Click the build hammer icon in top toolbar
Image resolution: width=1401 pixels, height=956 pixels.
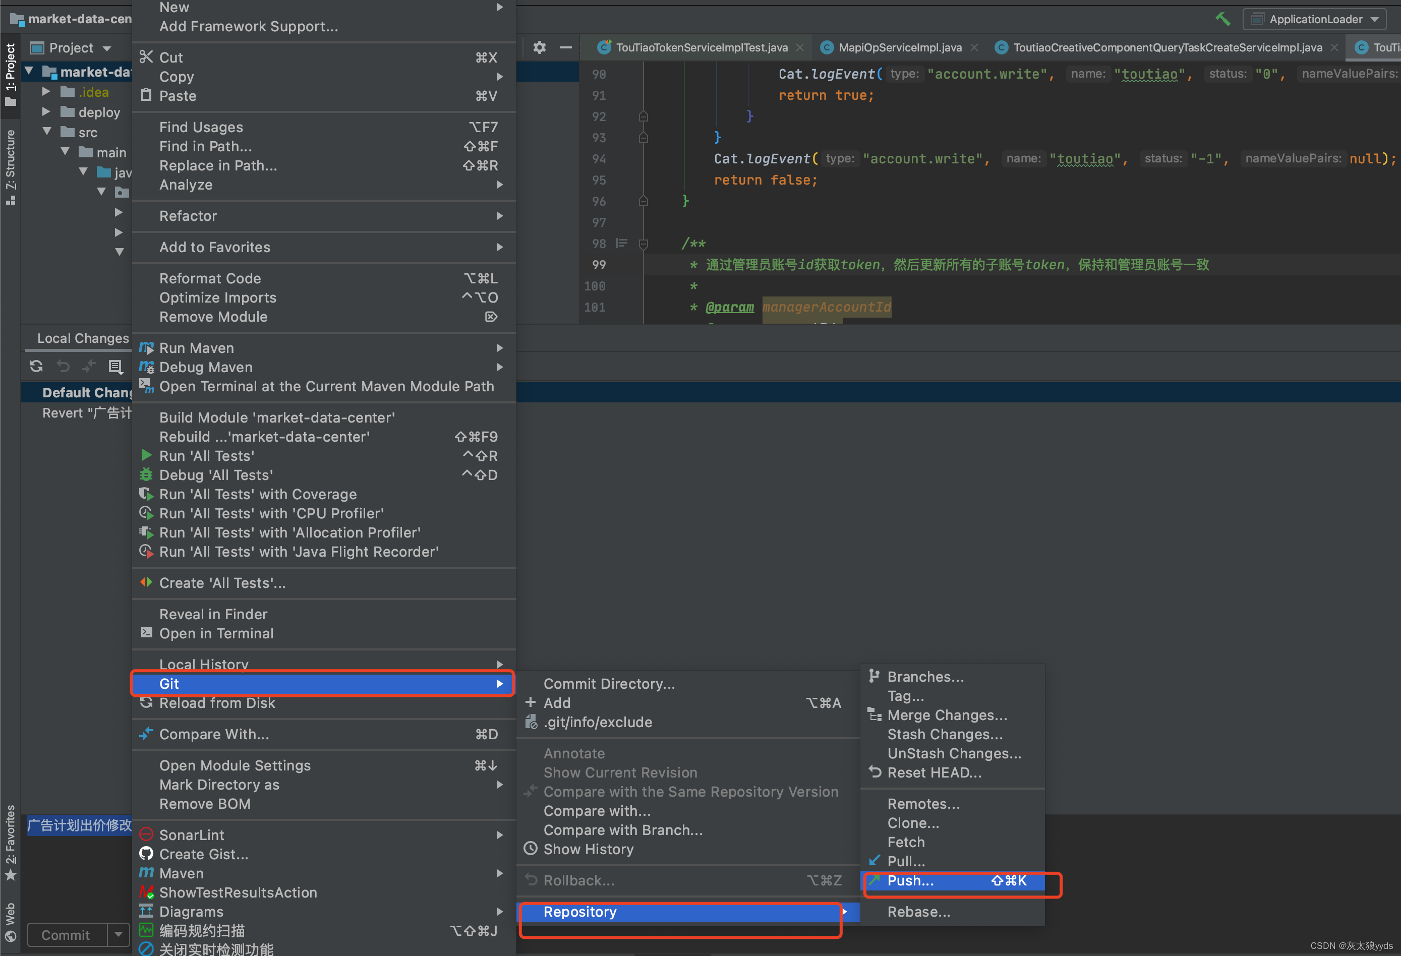pos(1222,19)
